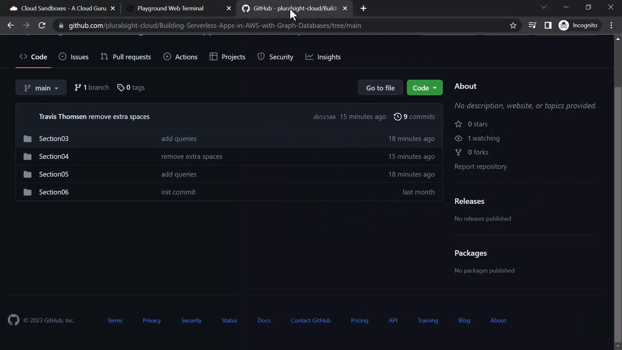This screenshot has height=350, width=622.
Task: Expand the green Code dropdown
Action: (425, 87)
